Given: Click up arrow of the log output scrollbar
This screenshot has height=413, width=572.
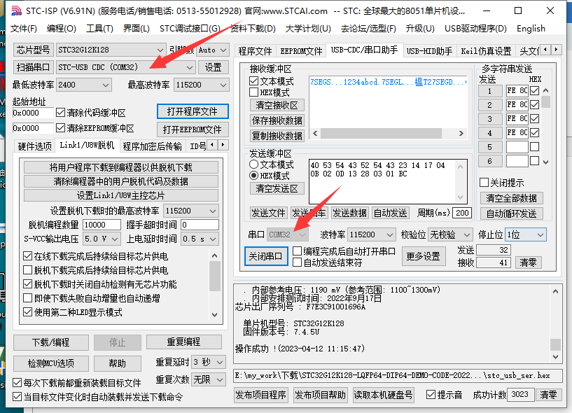Looking at the screenshot, I should coord(555,291).
